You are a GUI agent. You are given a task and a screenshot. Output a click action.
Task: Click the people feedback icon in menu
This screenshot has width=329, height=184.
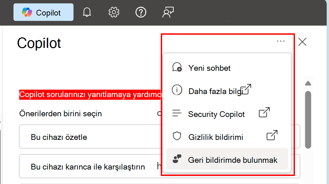pyautogui.click(x=177, y=159)
